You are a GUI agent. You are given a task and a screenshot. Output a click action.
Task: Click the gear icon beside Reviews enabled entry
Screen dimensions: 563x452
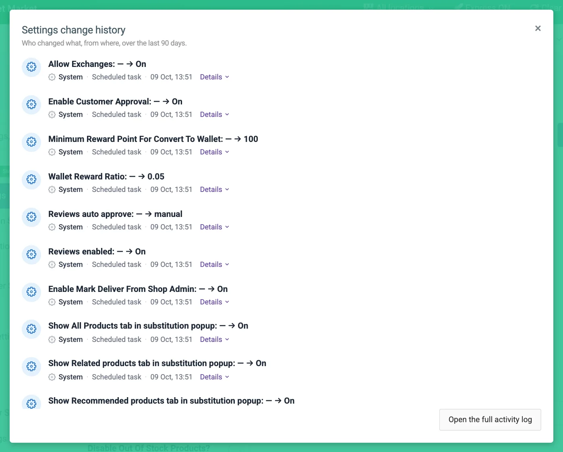click(31, 254)
